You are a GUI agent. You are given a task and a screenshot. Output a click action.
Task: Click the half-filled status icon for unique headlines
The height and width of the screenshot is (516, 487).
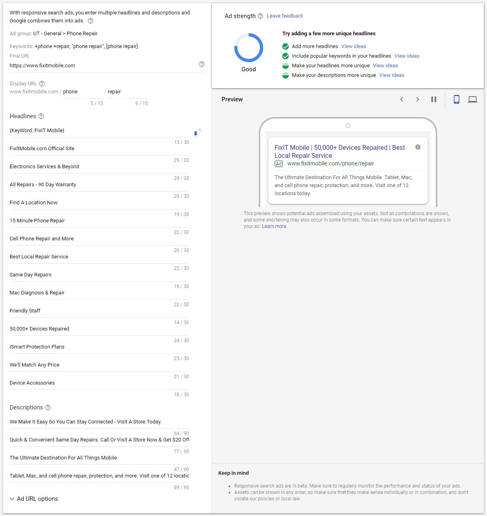(x=286, y=65)
